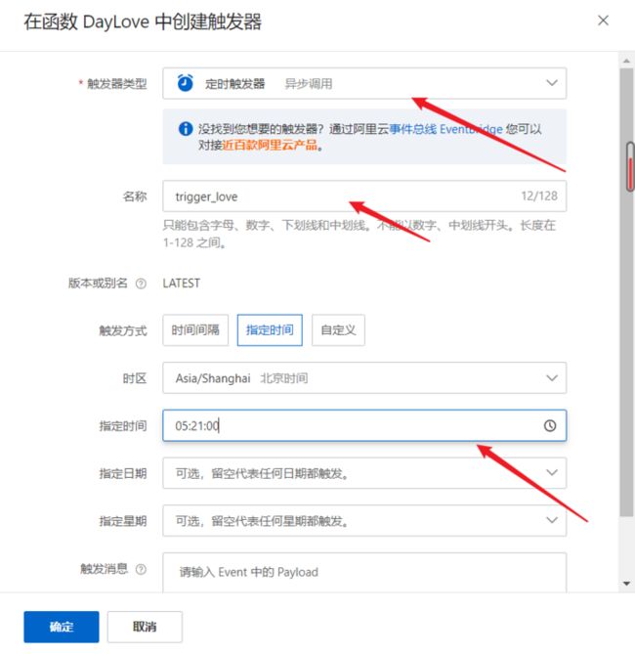
Task: Click the alarm clock timer trigger icon
Action: click(x=185, y=83)
